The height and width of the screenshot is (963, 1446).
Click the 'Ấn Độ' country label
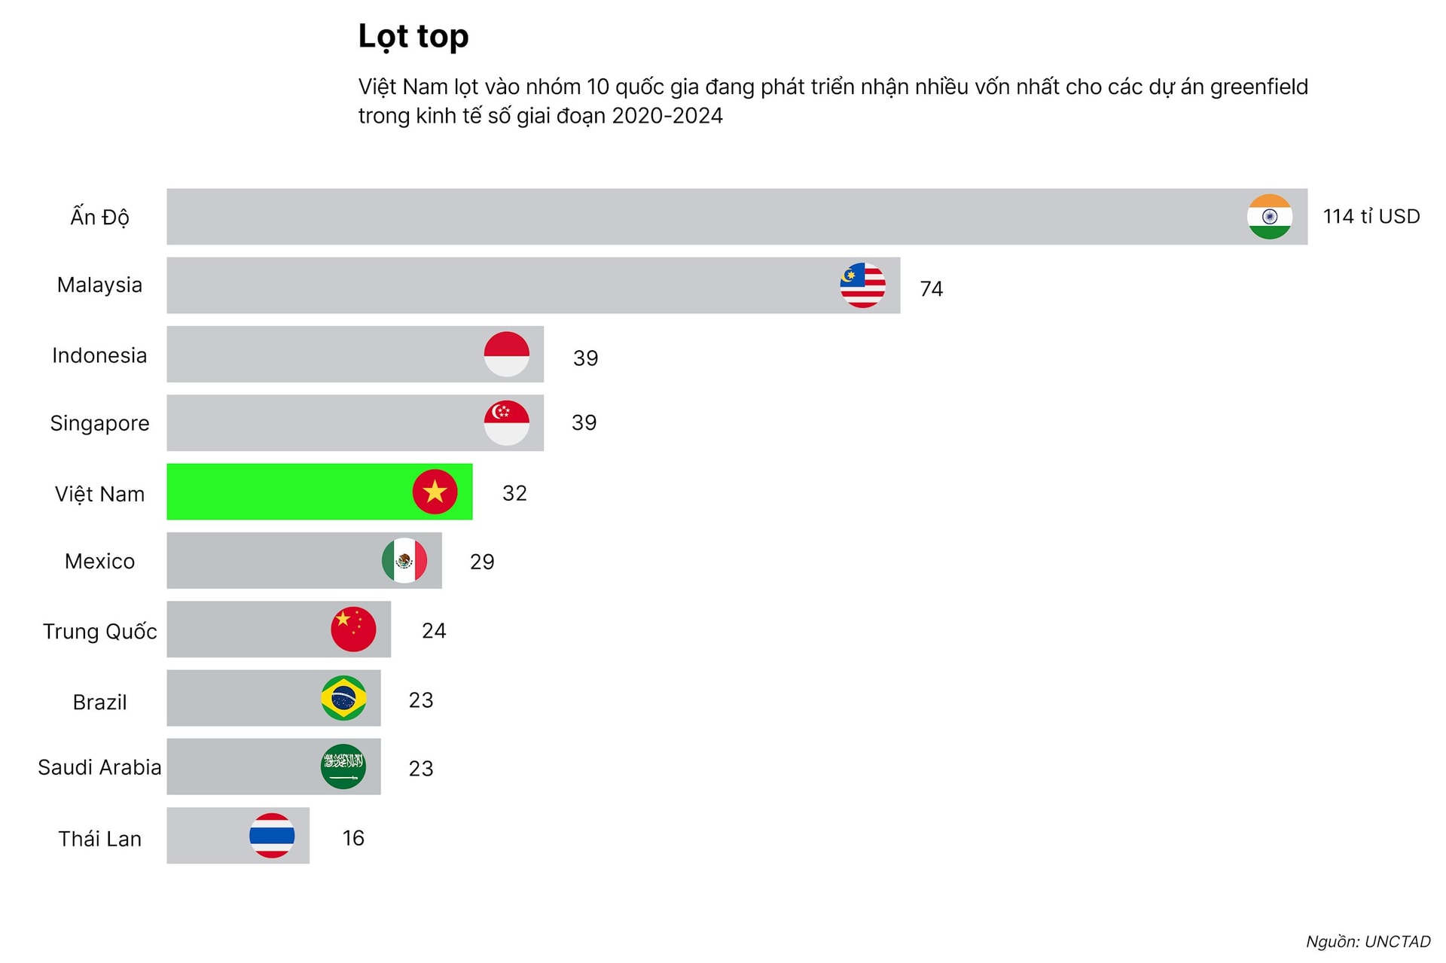pos(99,217)
